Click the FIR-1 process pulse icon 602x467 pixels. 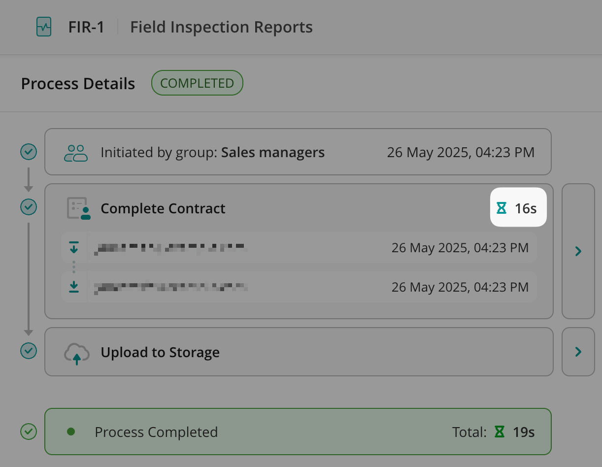tap(44, 27)
